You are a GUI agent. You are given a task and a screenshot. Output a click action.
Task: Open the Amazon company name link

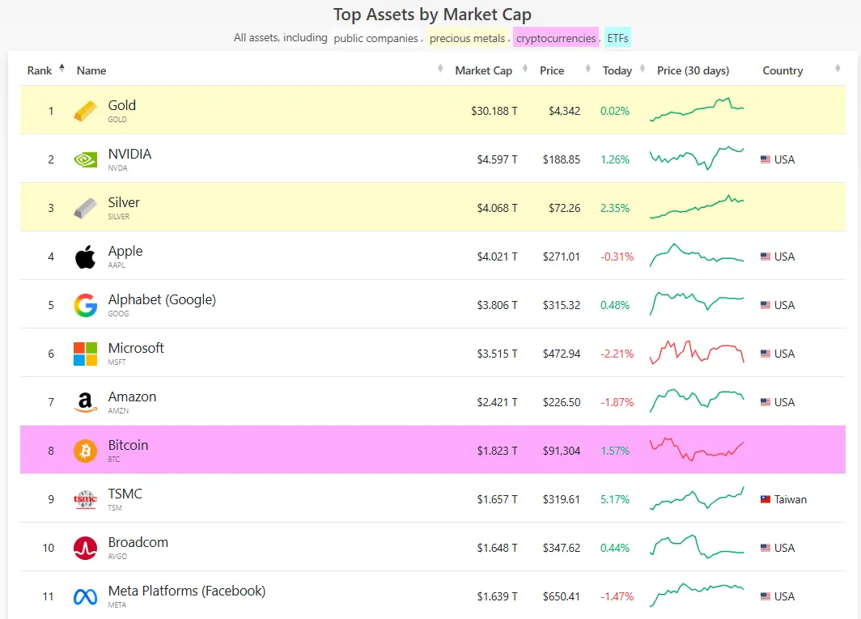pyautogui.click(x=132, y=396)
